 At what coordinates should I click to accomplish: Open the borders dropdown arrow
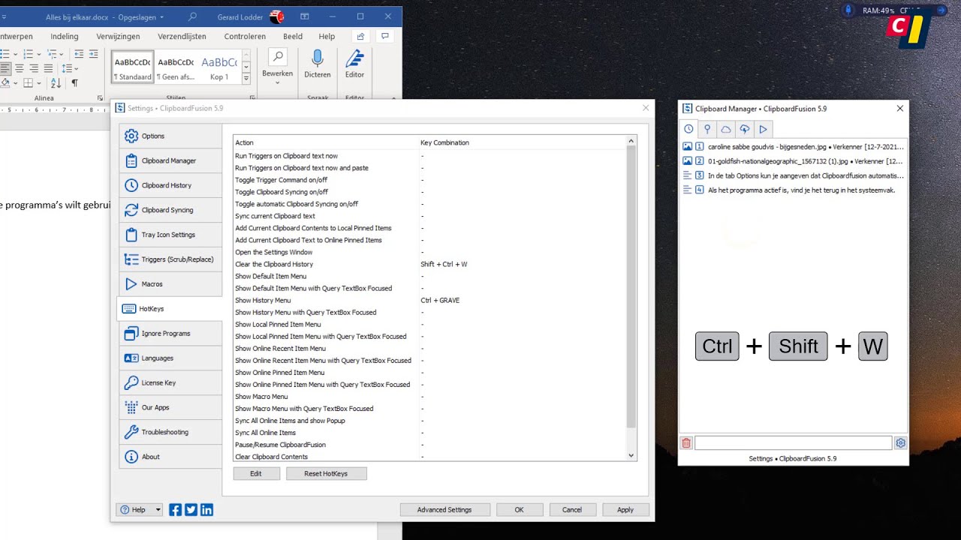(38, 82)
